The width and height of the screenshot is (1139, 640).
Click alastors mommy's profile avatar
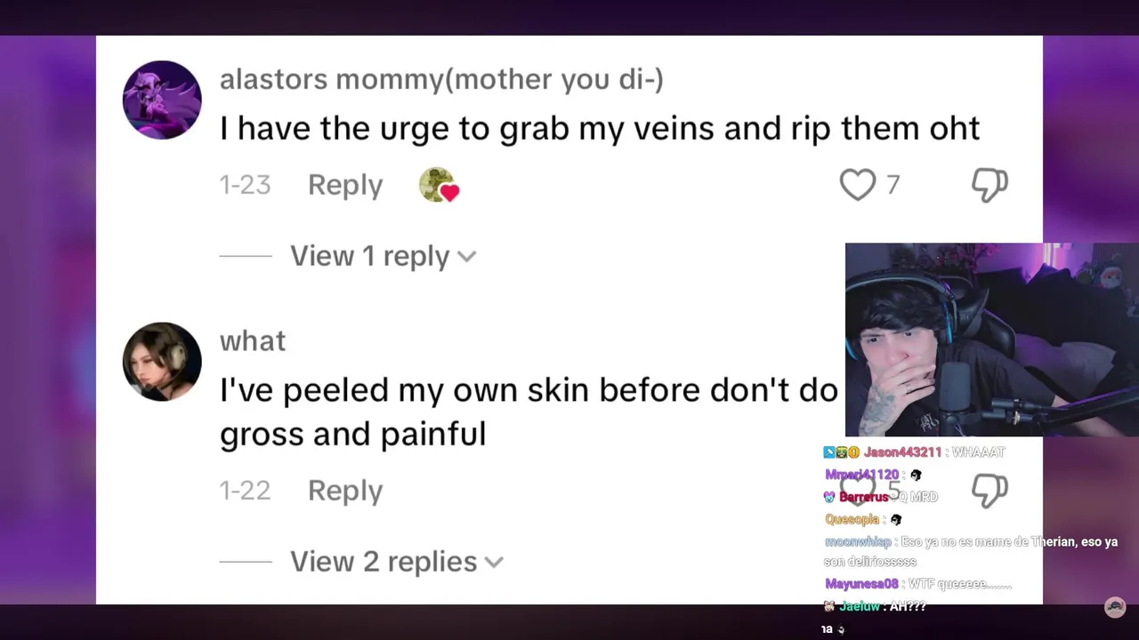[162, 100]
